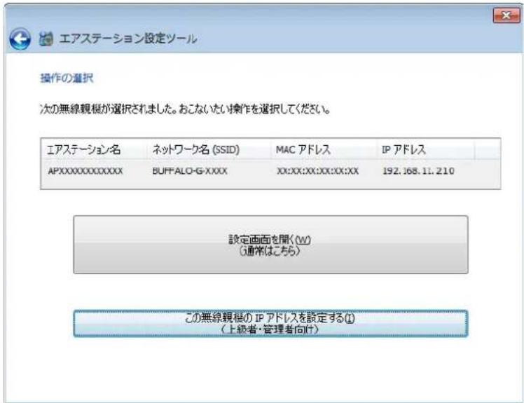
Task: Select the APXXXXXXXXXXXX station name cell
Action: pos(85,171)
